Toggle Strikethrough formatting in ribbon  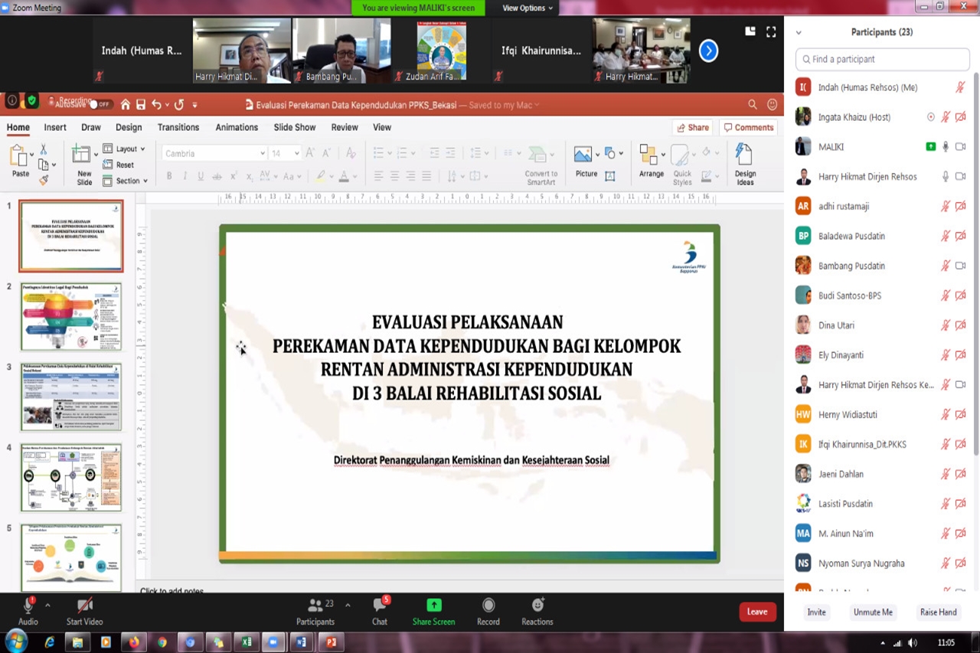tap(217, 176)
